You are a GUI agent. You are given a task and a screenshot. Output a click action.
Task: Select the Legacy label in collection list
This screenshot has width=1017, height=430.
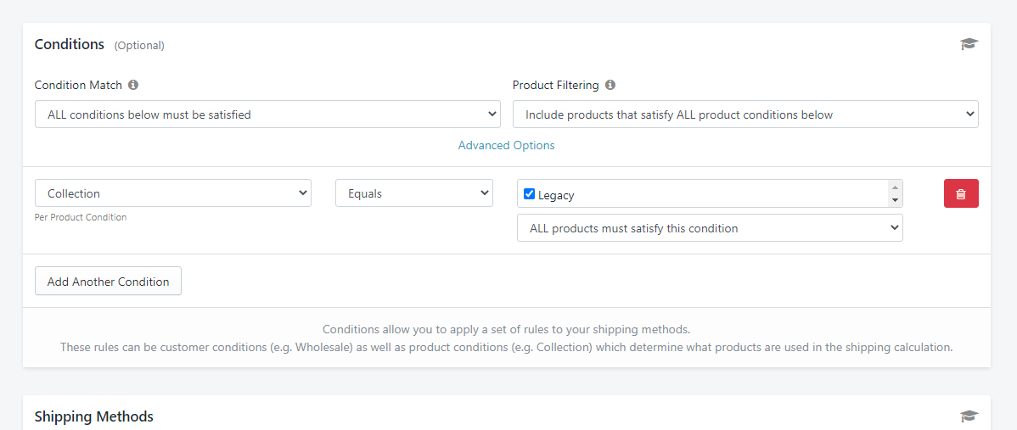pyautogui.click(x=556, y=195)
